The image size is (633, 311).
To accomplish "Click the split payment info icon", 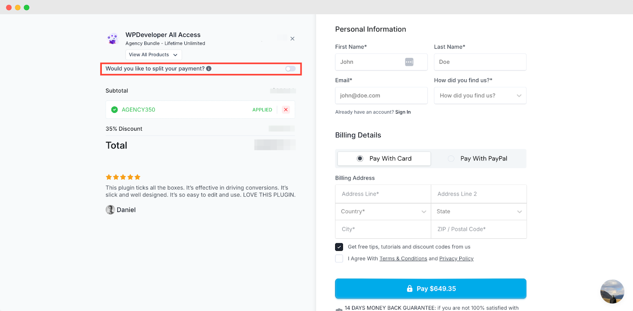I will 209,68.
